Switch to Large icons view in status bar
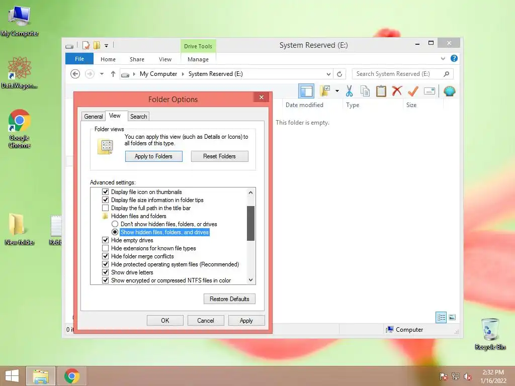 pyautogui.click(x=452, y=317)
